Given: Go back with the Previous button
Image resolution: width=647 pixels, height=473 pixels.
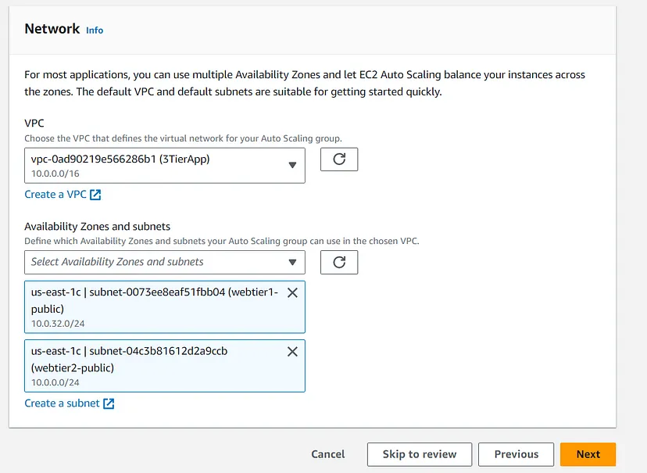Looking at the screenshot, I should tap(517, 454).
